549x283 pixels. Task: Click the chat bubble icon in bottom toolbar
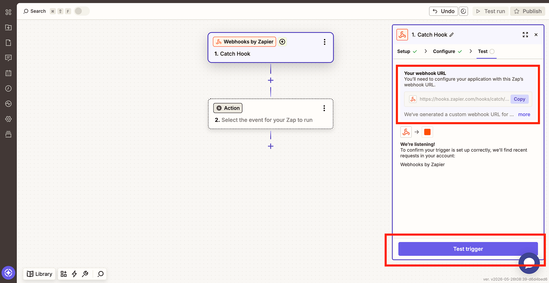[x=100, y=274]
